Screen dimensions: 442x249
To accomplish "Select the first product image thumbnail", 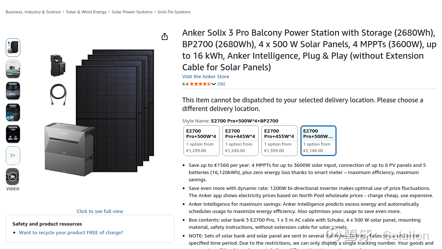I will pos(13,48).
